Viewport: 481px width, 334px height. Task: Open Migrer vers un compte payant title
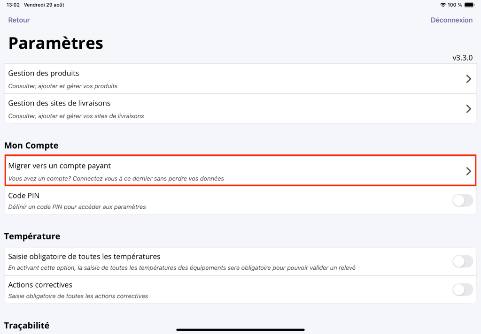click(60, 166)
